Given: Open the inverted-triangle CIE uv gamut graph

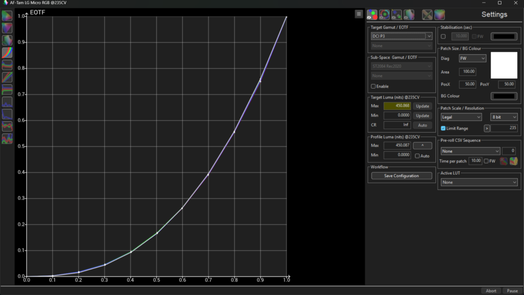Looking at the screenshot, I should [7, 28].
